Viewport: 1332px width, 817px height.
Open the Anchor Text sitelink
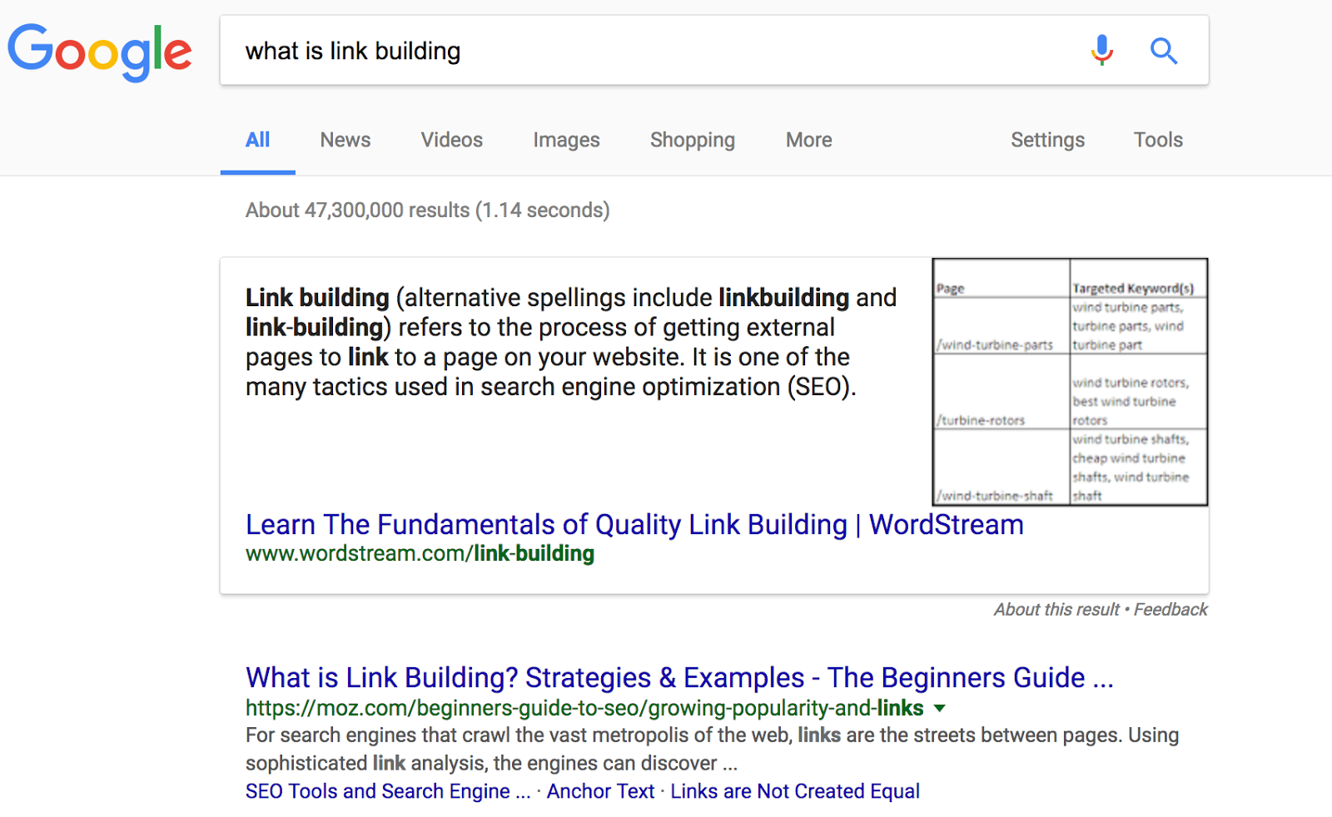pyautogui.click(x=600, y=791)
